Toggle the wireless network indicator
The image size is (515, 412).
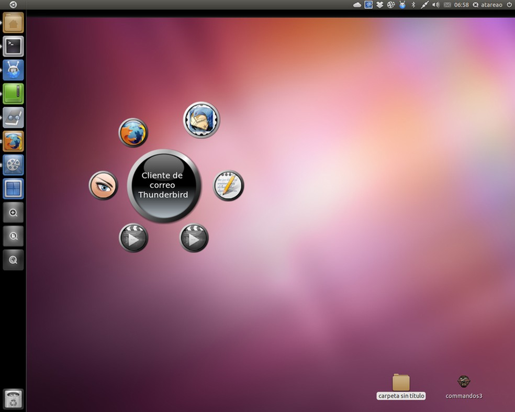click(368, 5)
